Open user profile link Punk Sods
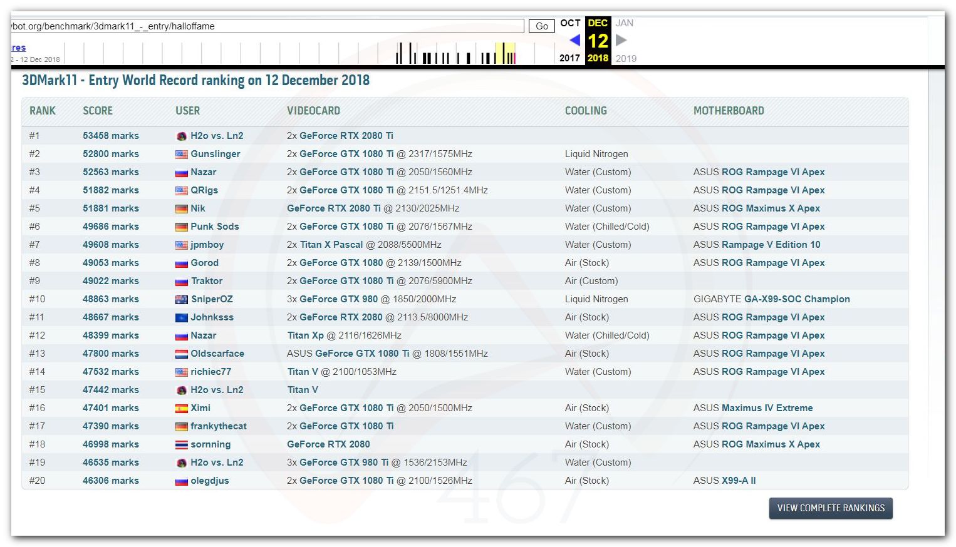The image size is (956, 547). (x=214, y=227)
